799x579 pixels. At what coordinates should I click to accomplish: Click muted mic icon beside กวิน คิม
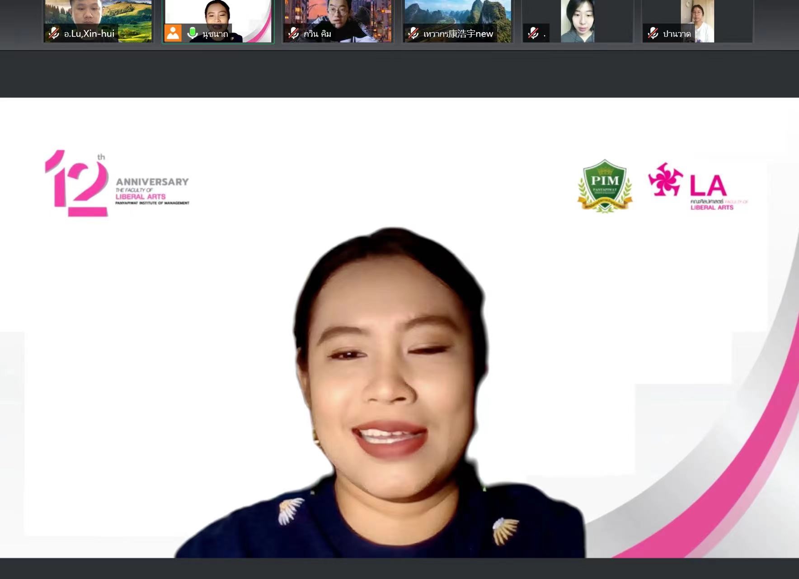click(x=294, y=33)
